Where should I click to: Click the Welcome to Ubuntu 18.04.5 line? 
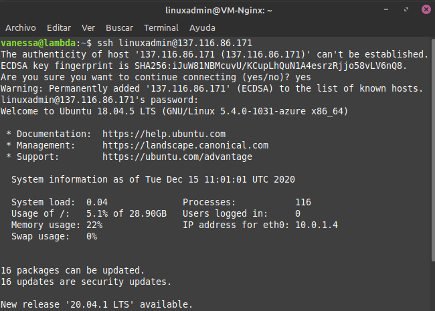(x=174, y=111)
